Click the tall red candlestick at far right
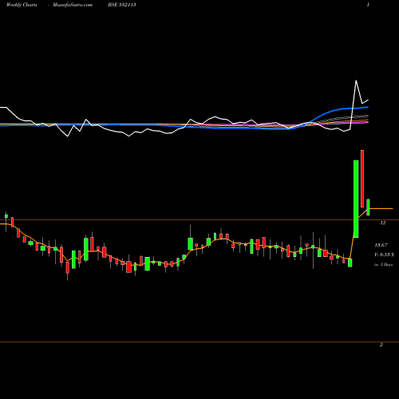Image resolution: width=399 pixels, height=399 pixels. (x=362, y=179)
